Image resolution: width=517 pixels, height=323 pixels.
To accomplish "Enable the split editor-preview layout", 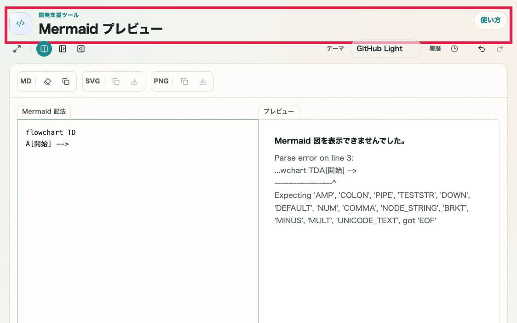I will click(x=44, y=48).
